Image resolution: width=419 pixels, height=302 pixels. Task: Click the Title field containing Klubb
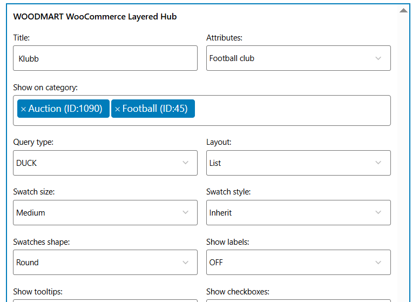105,58
